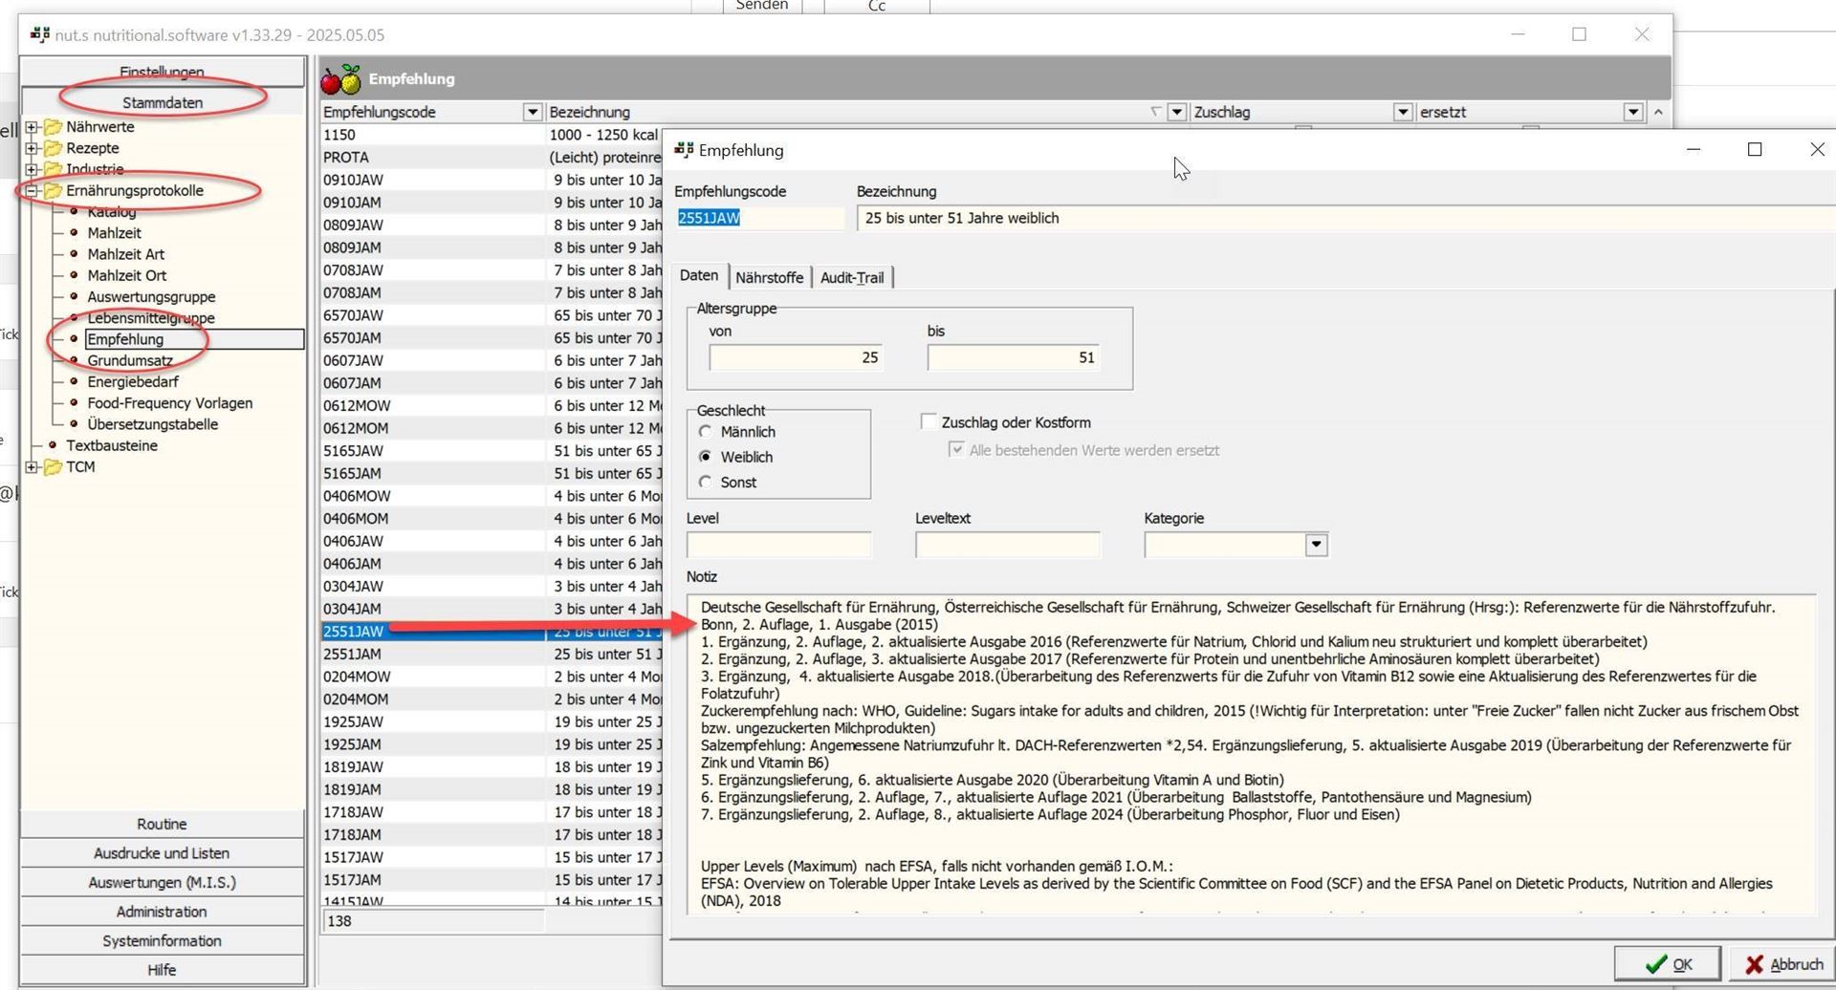Open the Empfehlungscode column filter dropdown

coord(532,113)
